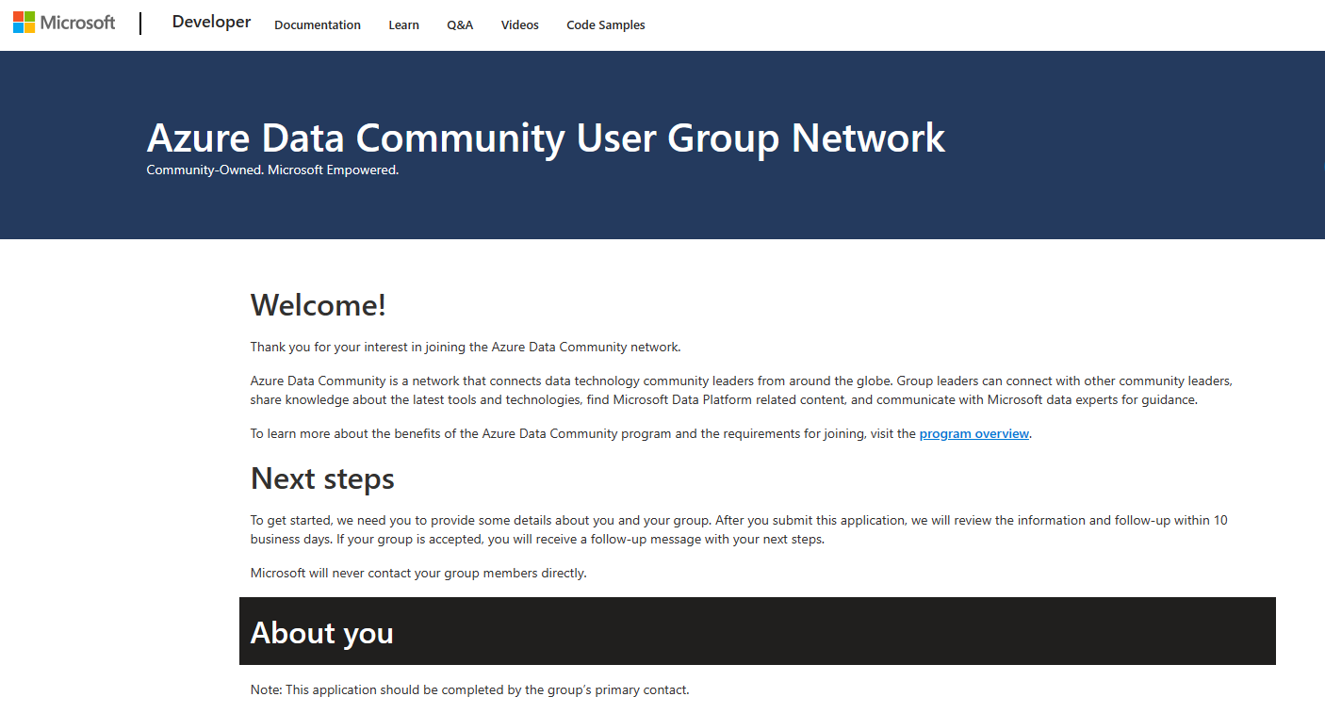Click the paragraph starting 'To get started, we need'

pos(739,530)
